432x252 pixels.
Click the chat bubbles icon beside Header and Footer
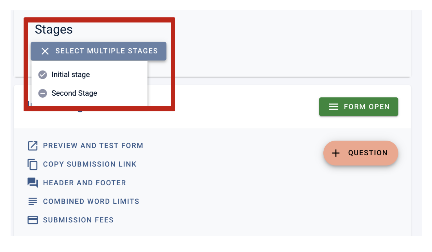[32, 183]
